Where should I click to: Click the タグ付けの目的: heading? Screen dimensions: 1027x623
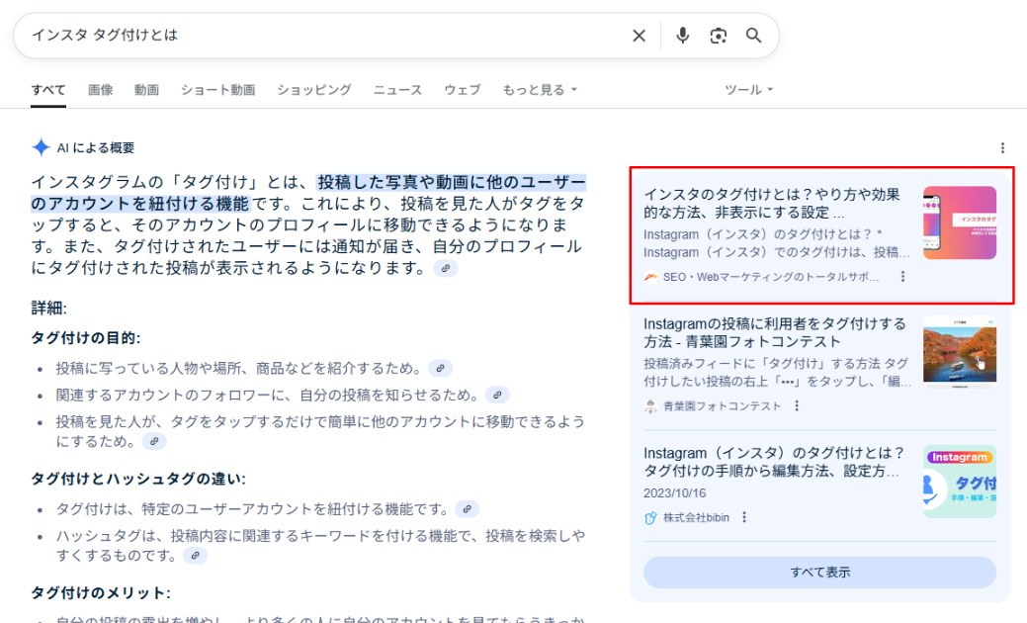pyautogui.click(x=86, y=338)
